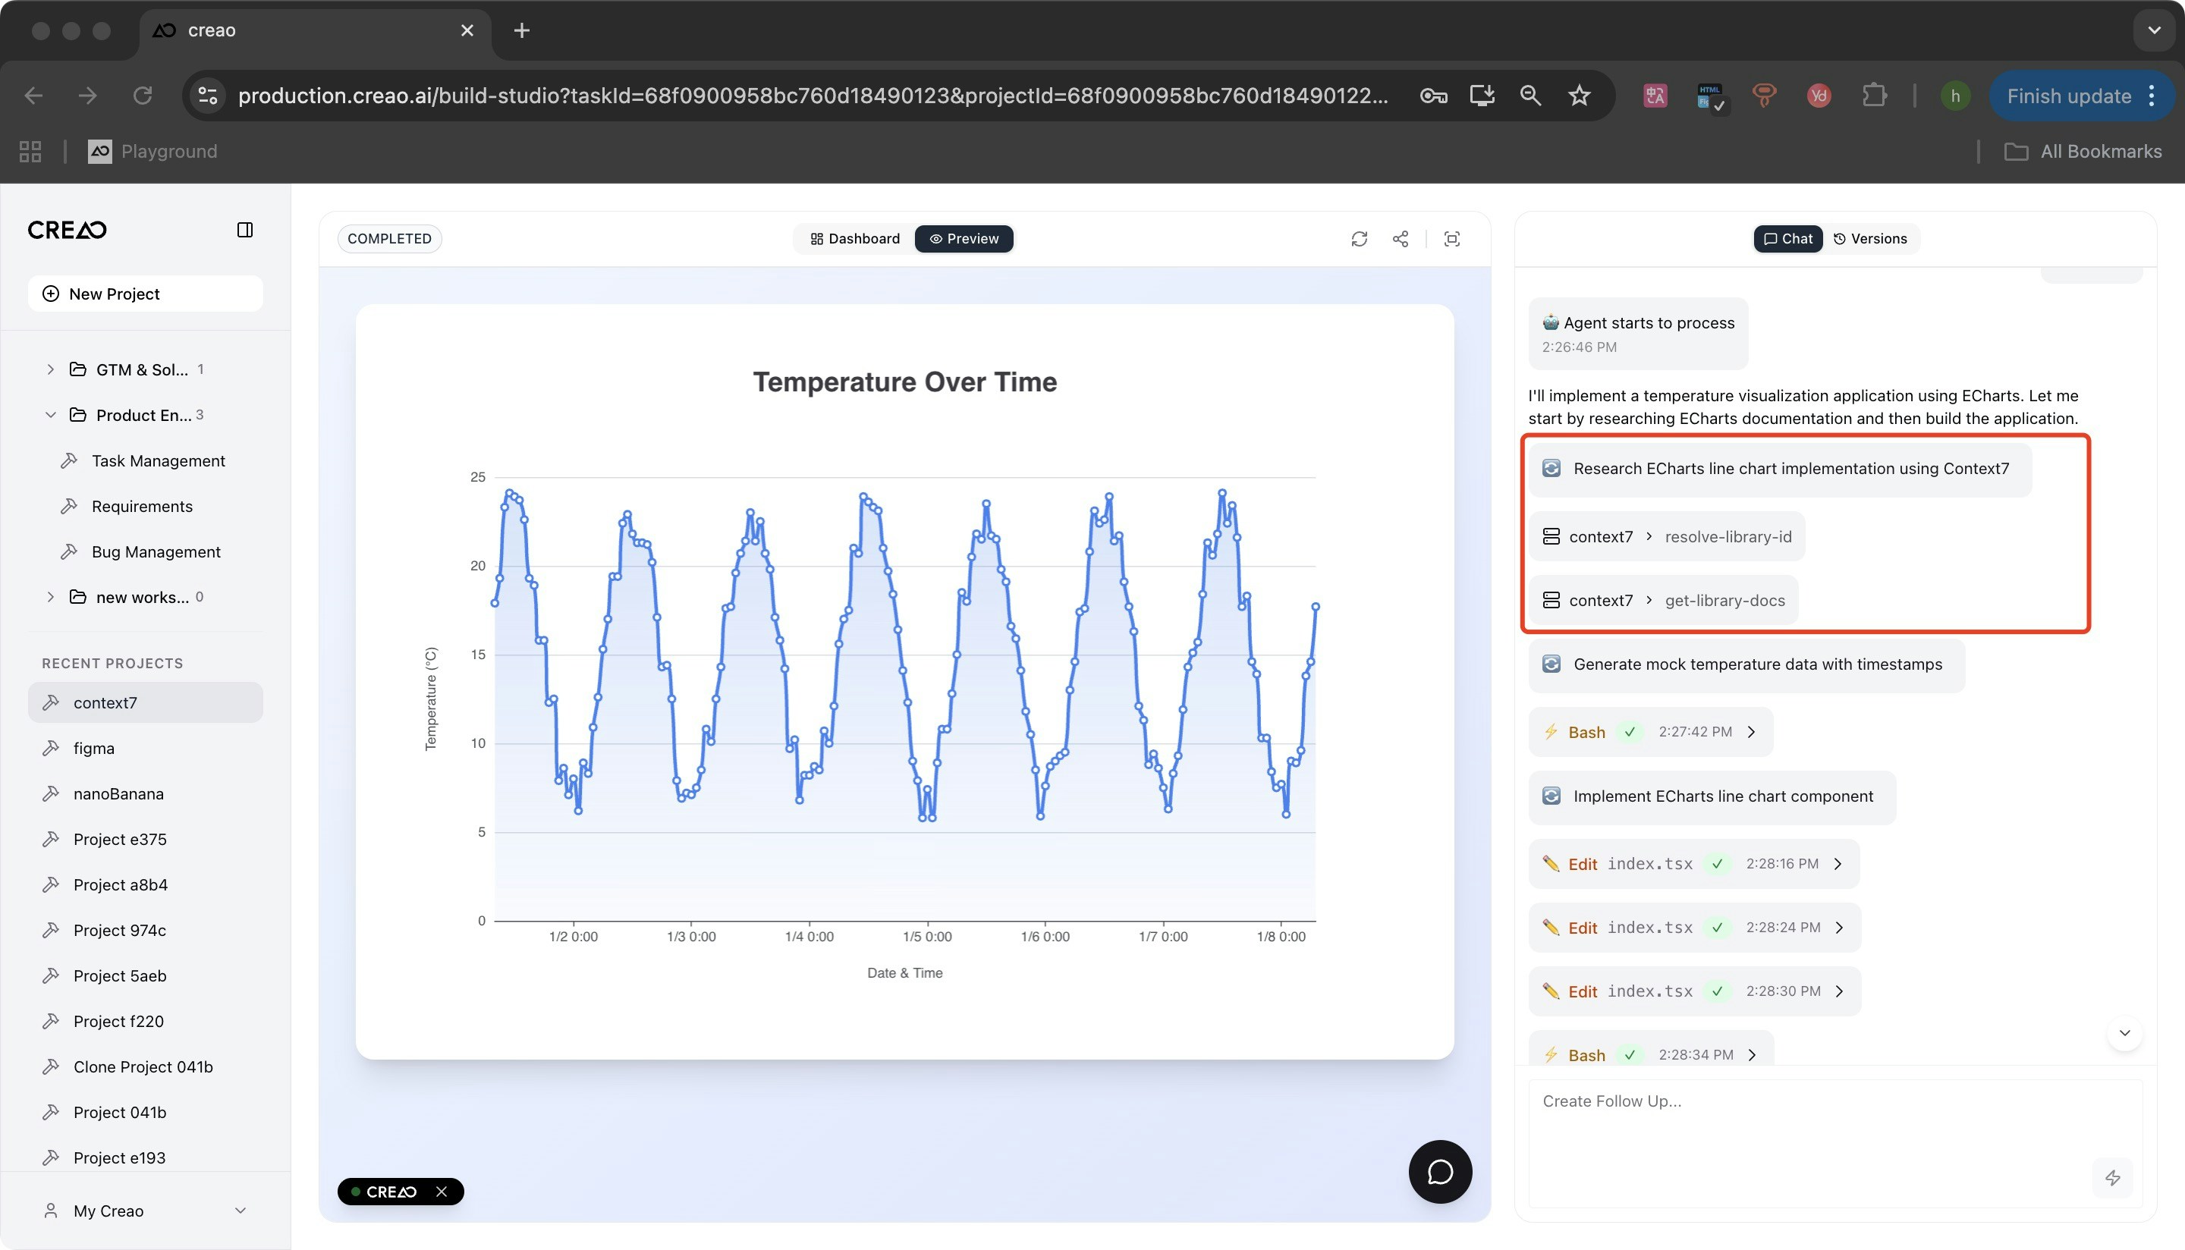
Task: Open fullscreen preview icon
Action: (x=1452, y=239)
